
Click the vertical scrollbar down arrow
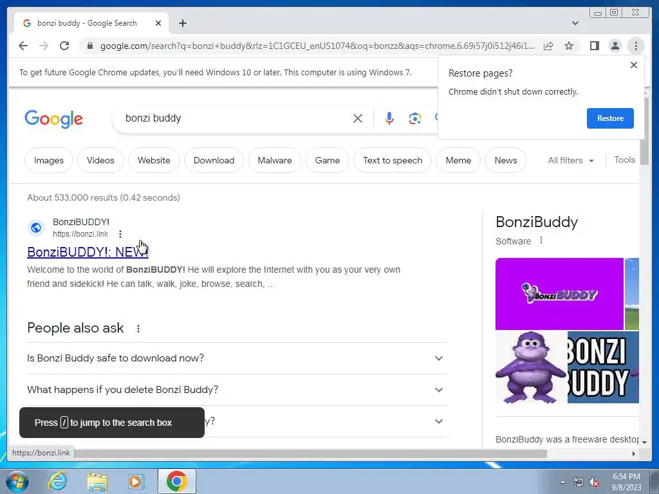(644, 442)
